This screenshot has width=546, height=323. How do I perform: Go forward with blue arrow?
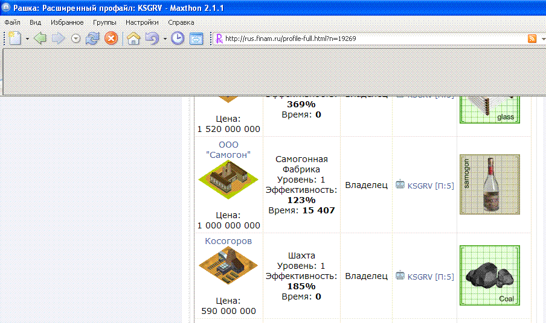point(58,38)
